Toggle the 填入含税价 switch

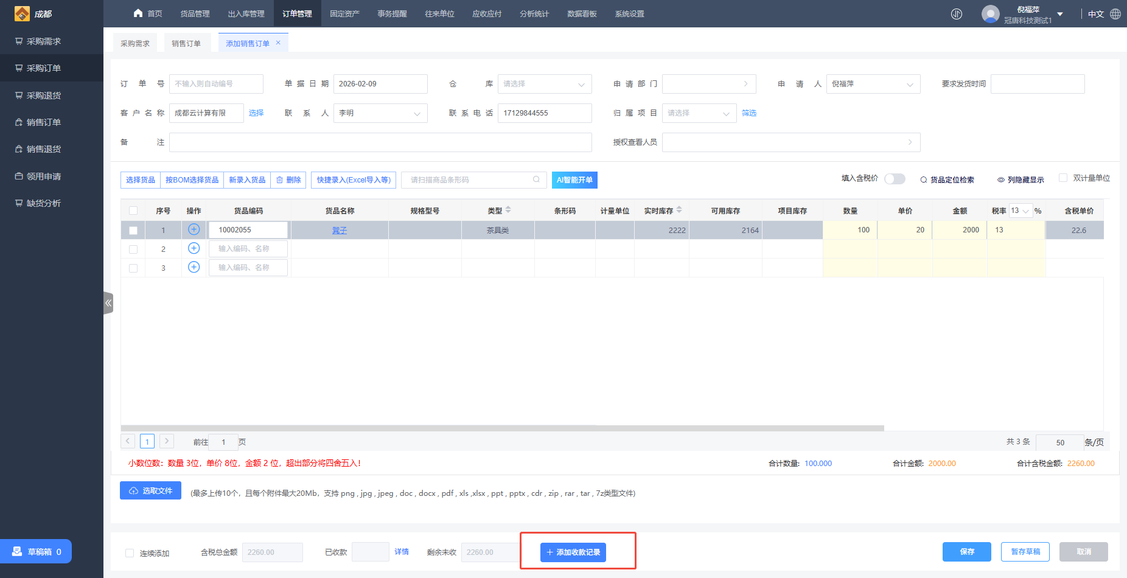click(x=895, y=179)
